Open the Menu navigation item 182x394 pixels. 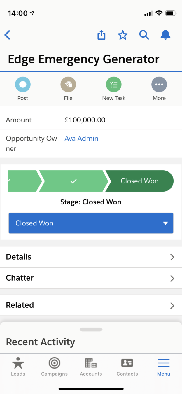[163, 367]
